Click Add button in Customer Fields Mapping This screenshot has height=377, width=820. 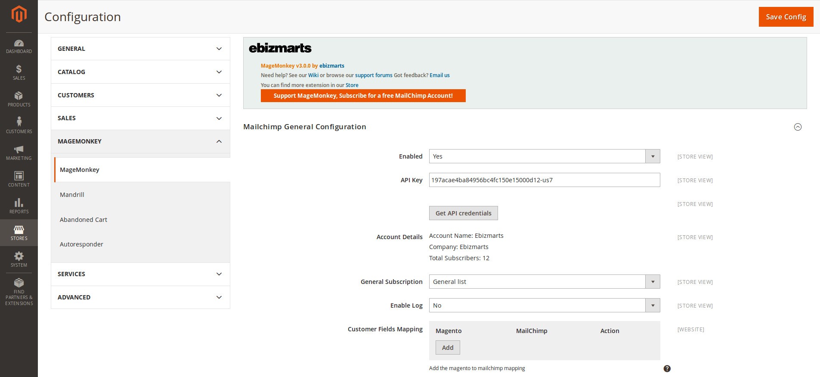tap(448, 348)
